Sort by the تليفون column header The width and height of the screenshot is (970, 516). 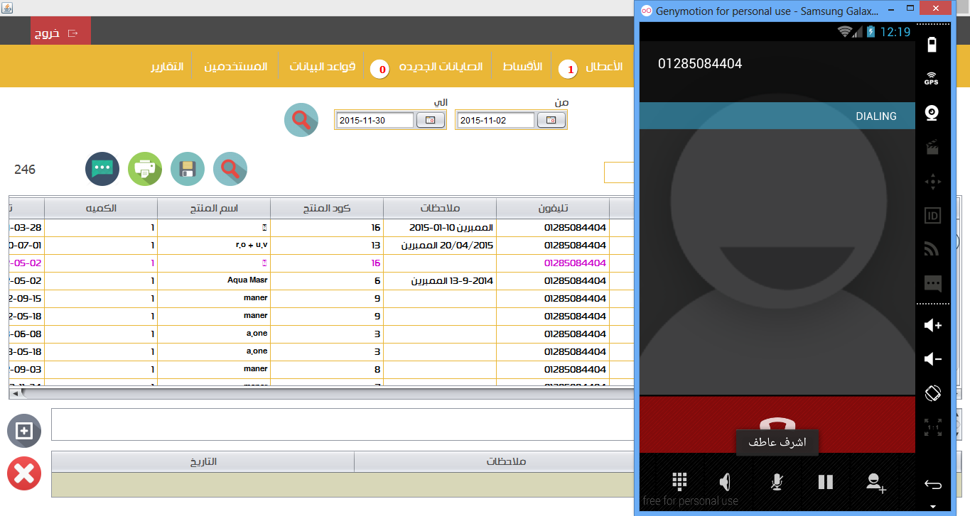point(553,208)
